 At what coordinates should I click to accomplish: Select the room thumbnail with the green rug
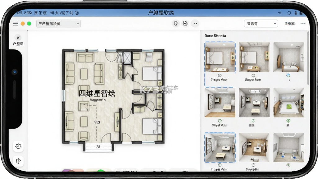click(x=288, y=103)
